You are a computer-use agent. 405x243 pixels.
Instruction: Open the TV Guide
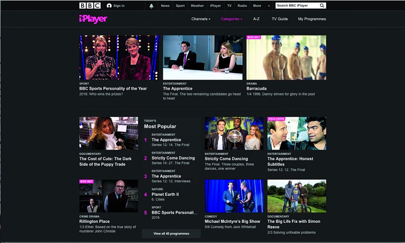pos(279,19)
